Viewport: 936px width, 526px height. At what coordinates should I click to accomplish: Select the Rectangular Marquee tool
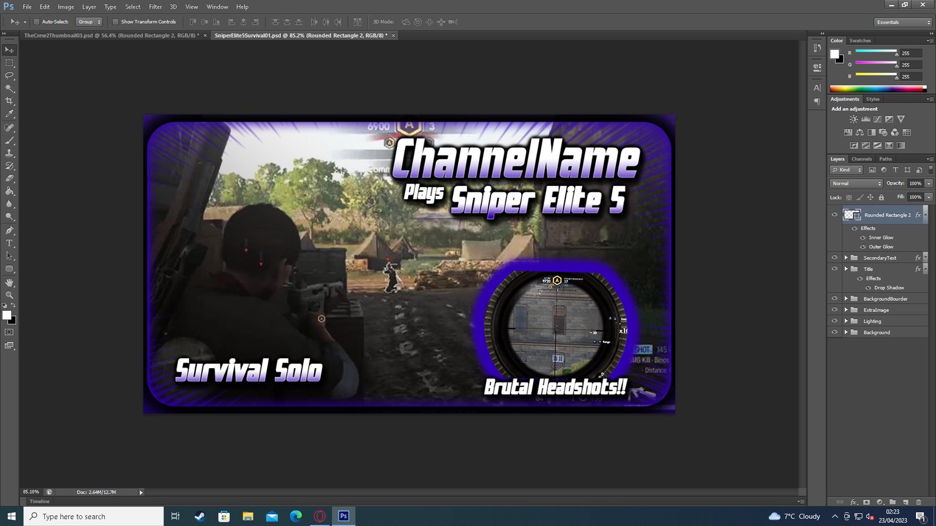pyautogui.click(x=9, y=63)
